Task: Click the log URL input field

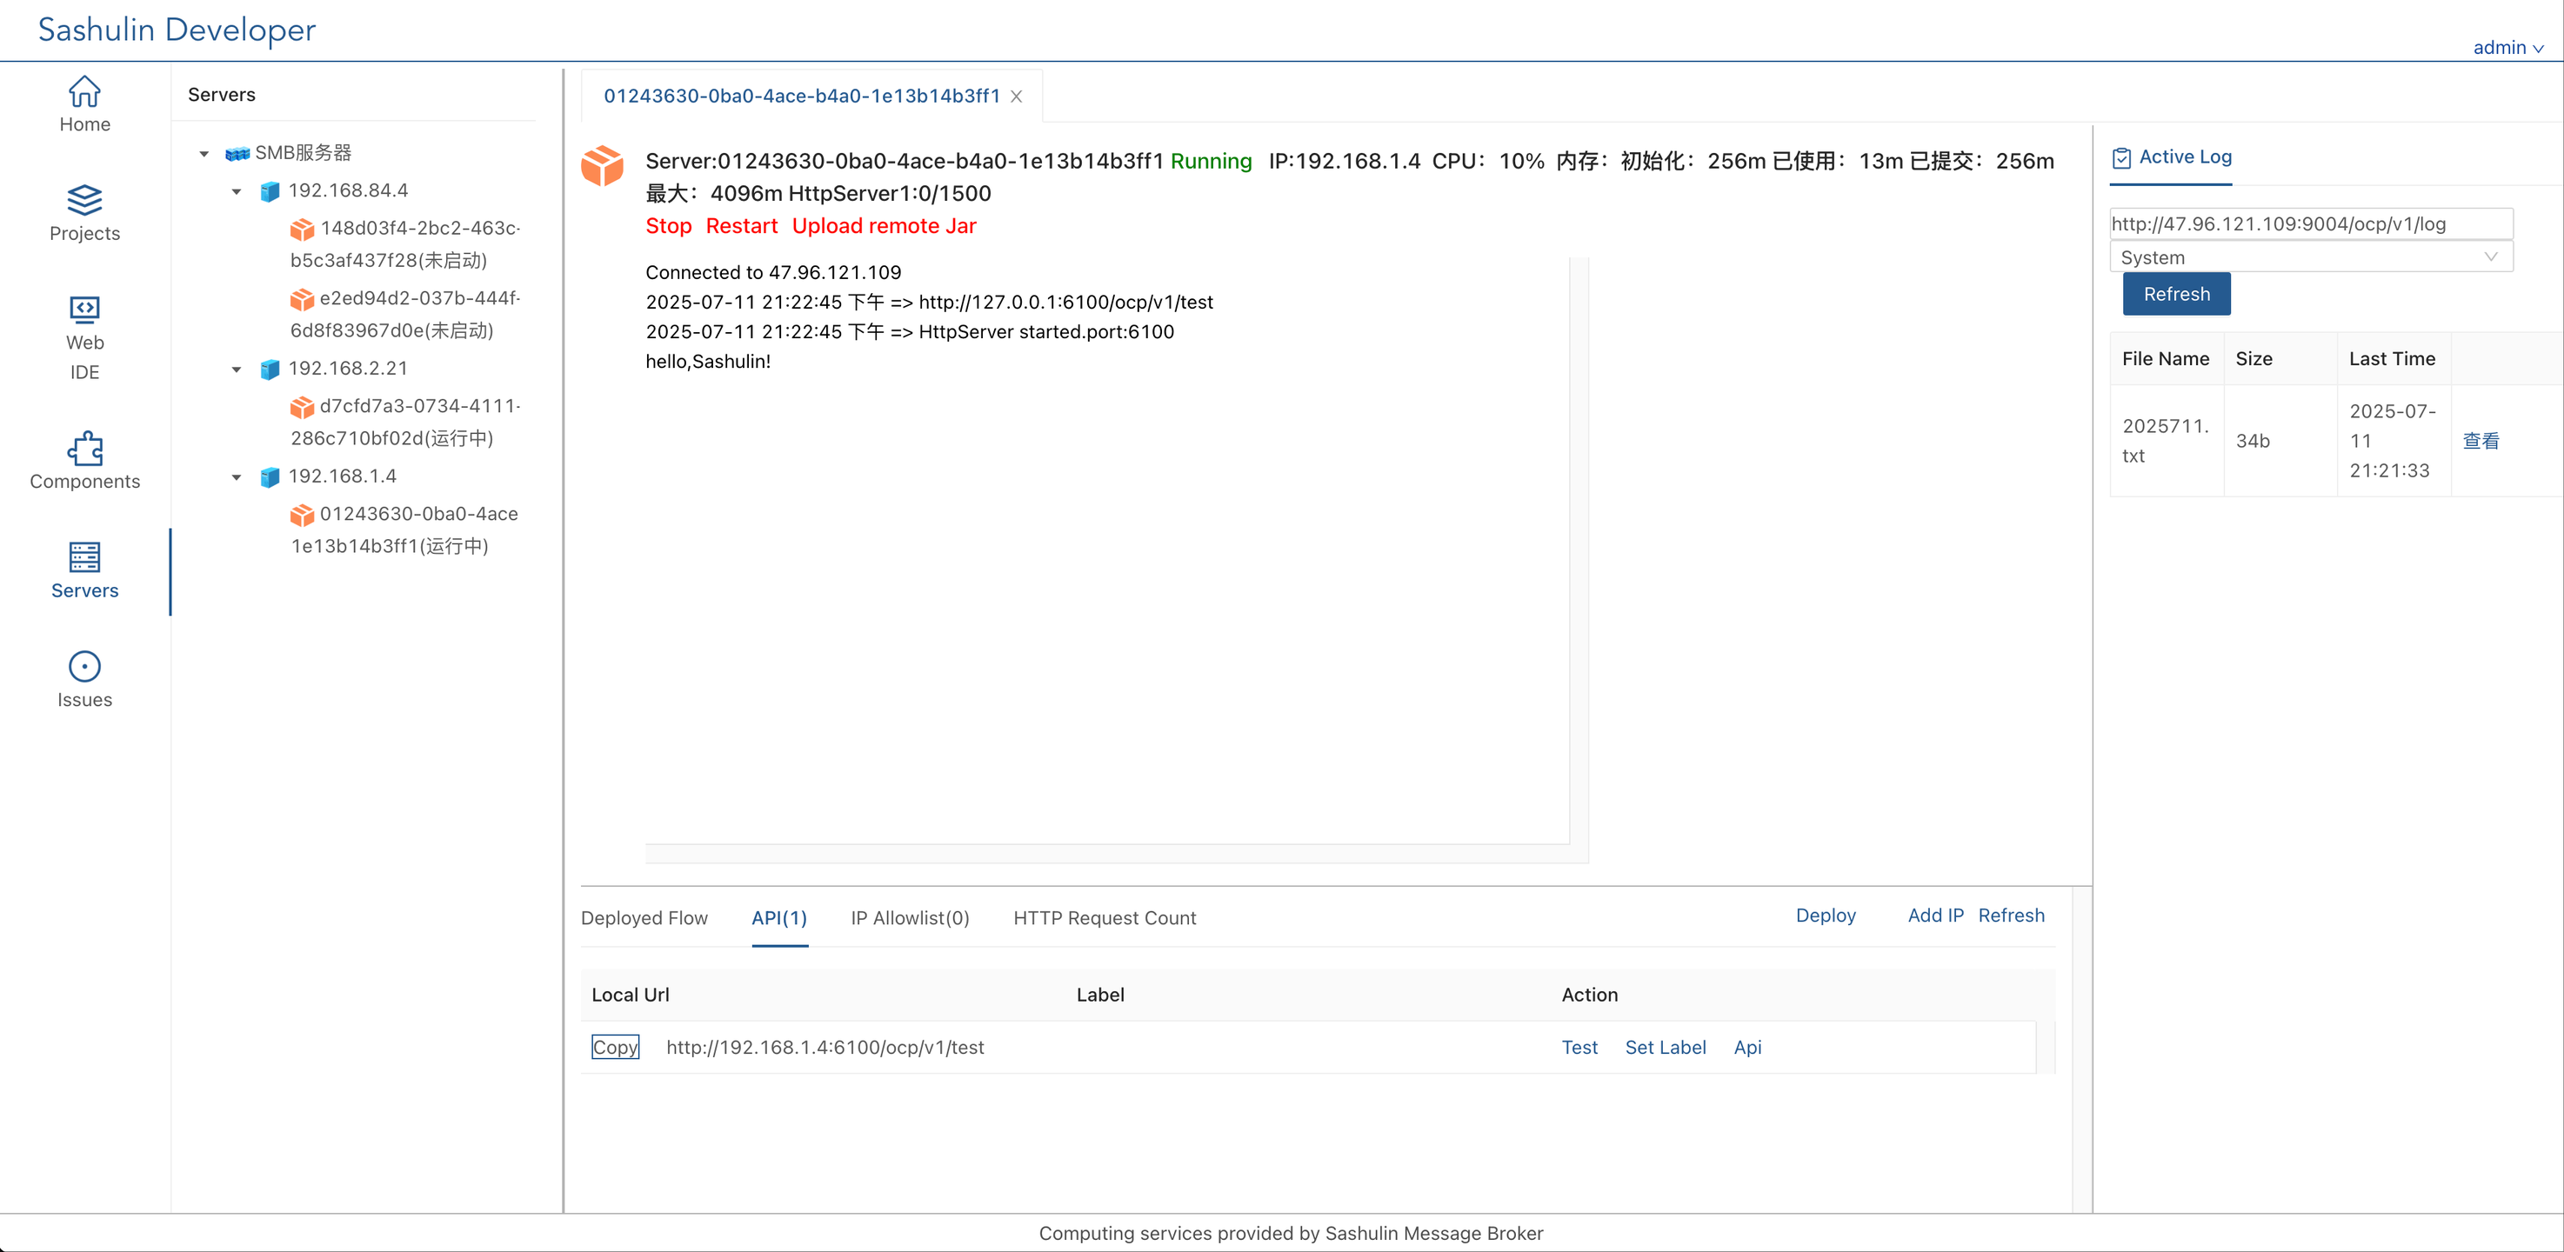Action: pos(2310,224)
